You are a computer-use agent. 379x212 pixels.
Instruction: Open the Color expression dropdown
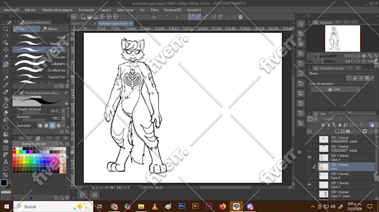pyautogui.click(x=336, y=89)
